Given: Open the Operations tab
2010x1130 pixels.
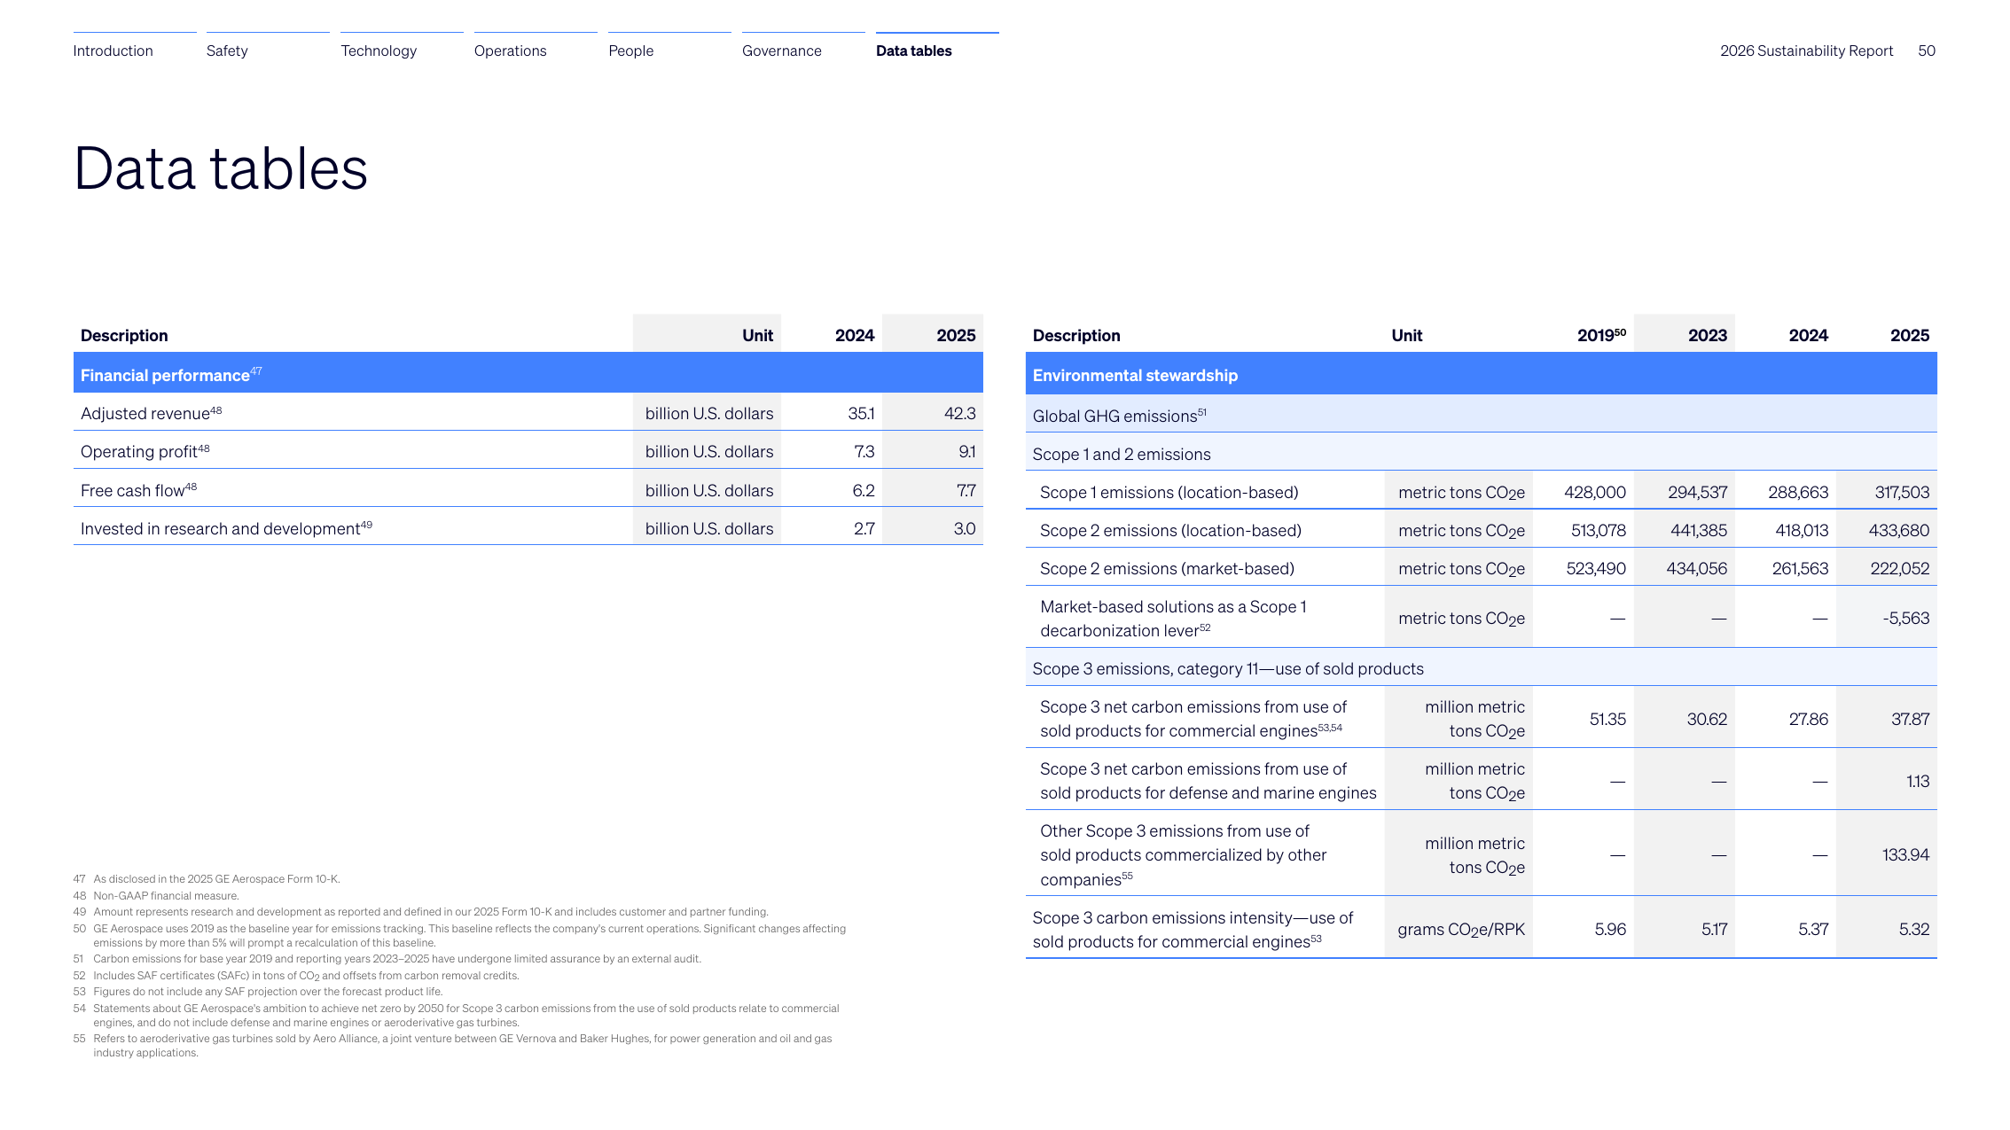Looking at the screenshot, I should click(x=510, y=51).
